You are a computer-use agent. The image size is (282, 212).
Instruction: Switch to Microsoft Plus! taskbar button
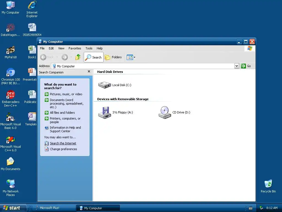pos(54,208)
